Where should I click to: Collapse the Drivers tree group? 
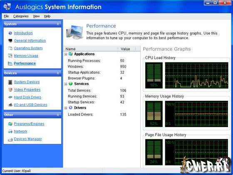tap(66, 108)
